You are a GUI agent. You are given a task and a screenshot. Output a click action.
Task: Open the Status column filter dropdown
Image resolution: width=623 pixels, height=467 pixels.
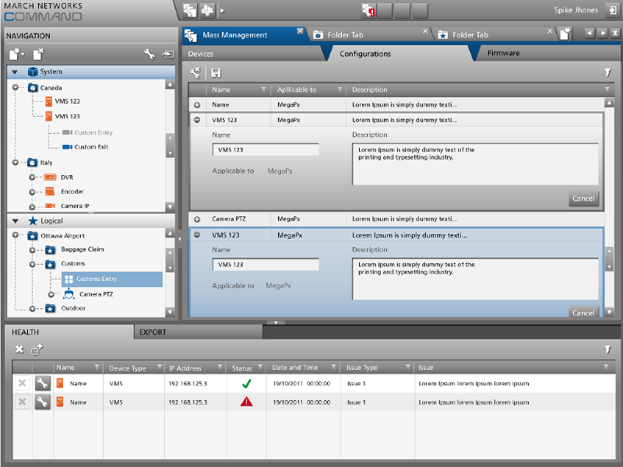click(x=261, y=367)
